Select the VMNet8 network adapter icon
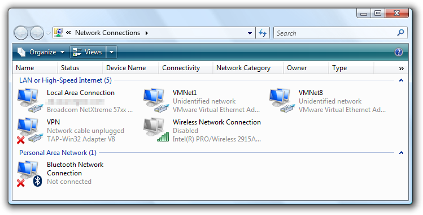This screenshot has width=423, height=215. pos(282,101)
